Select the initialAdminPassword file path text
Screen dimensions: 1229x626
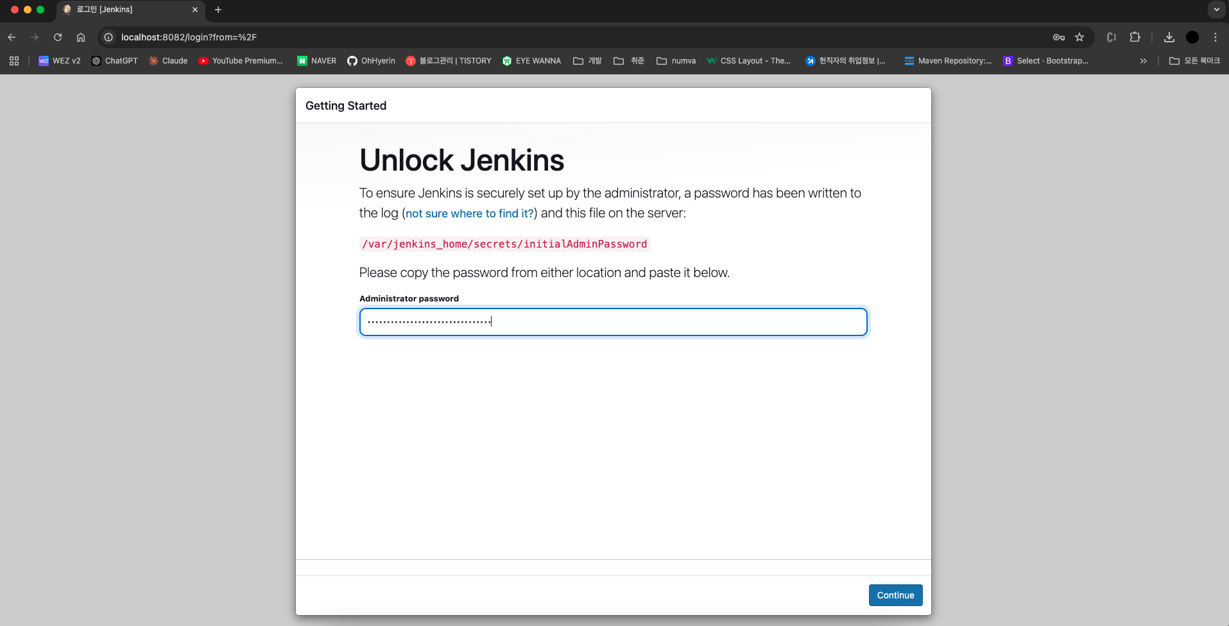504,244
